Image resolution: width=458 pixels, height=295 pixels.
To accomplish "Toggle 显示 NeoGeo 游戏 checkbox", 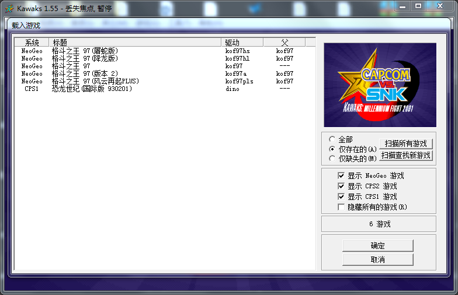I will click(x=341, y=175).
